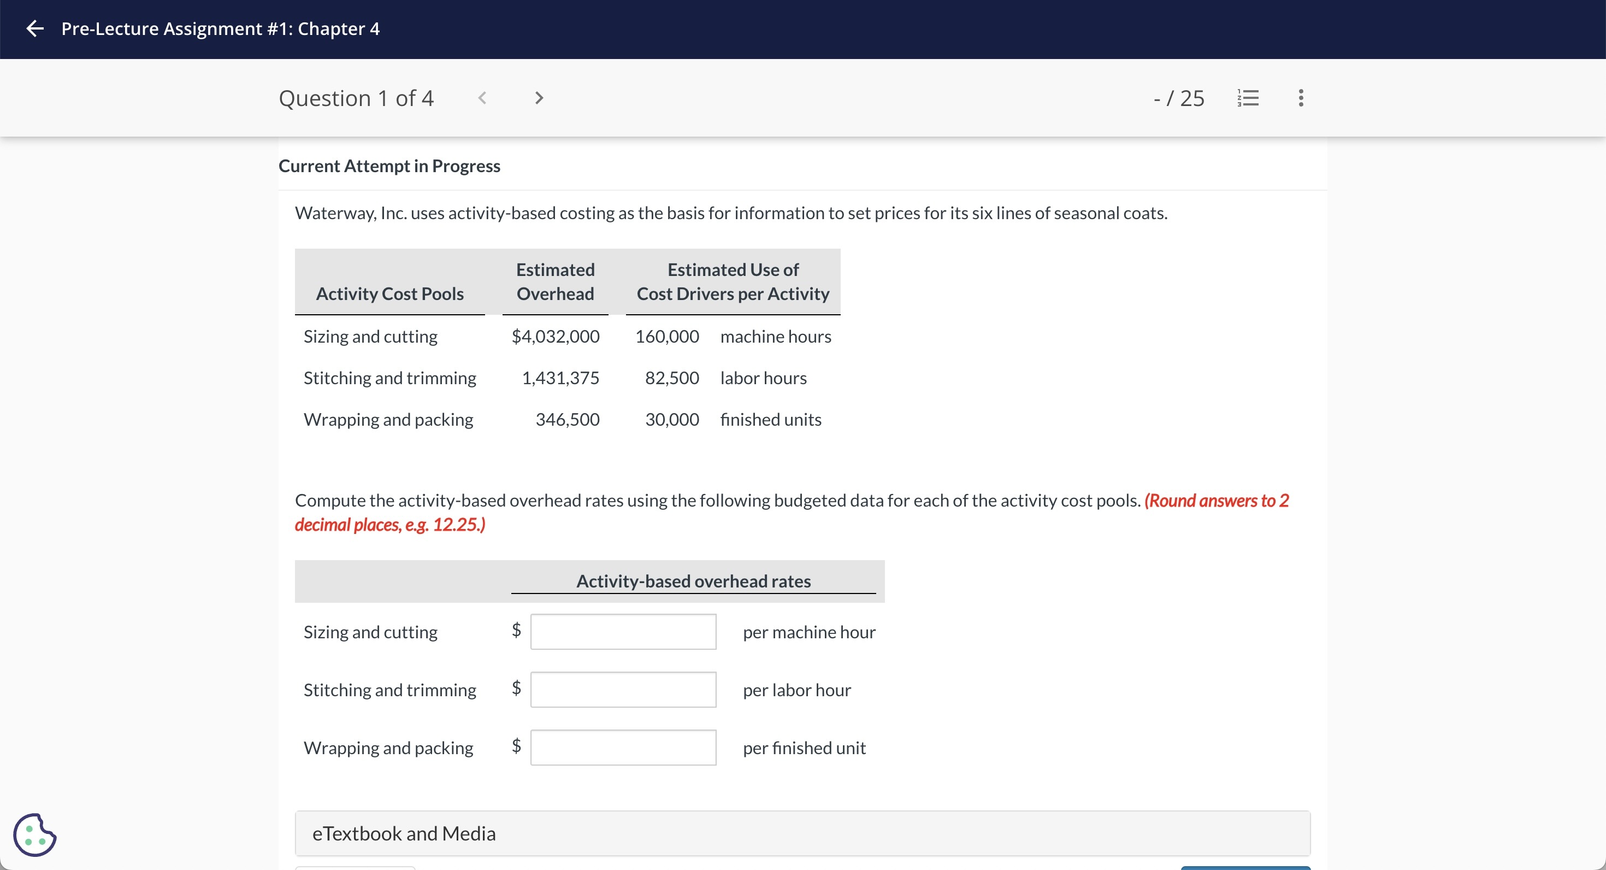
Task: Click the partially visible white button at bottom left
Action: click(355, 867)
